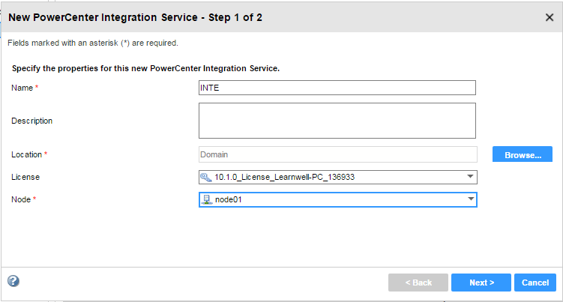Click the license key icon in License field
Viewport: 563px width, 302px height.
click(x=206, y=177)
